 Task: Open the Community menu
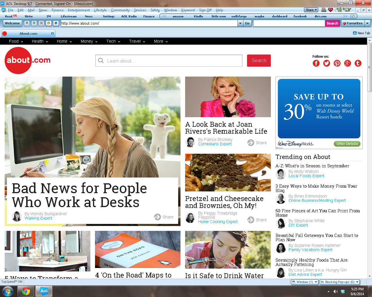click(x=120, y=10)
